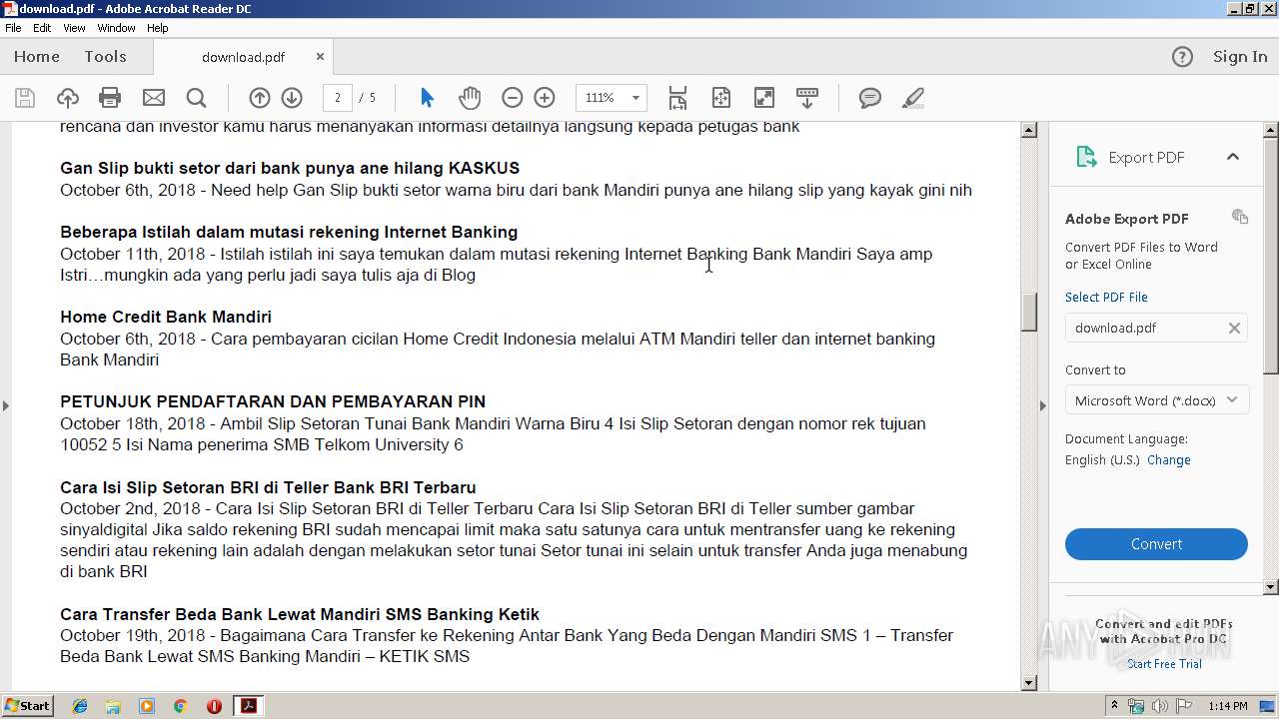Image resolution: width=1279 pixels, height=719 pixels.
Task: Click heading 'Cara Isi Slip Setoran BRI di Teller Bank BRI Terbaru'
Action: pyautogui.click(x=268, y=487)
